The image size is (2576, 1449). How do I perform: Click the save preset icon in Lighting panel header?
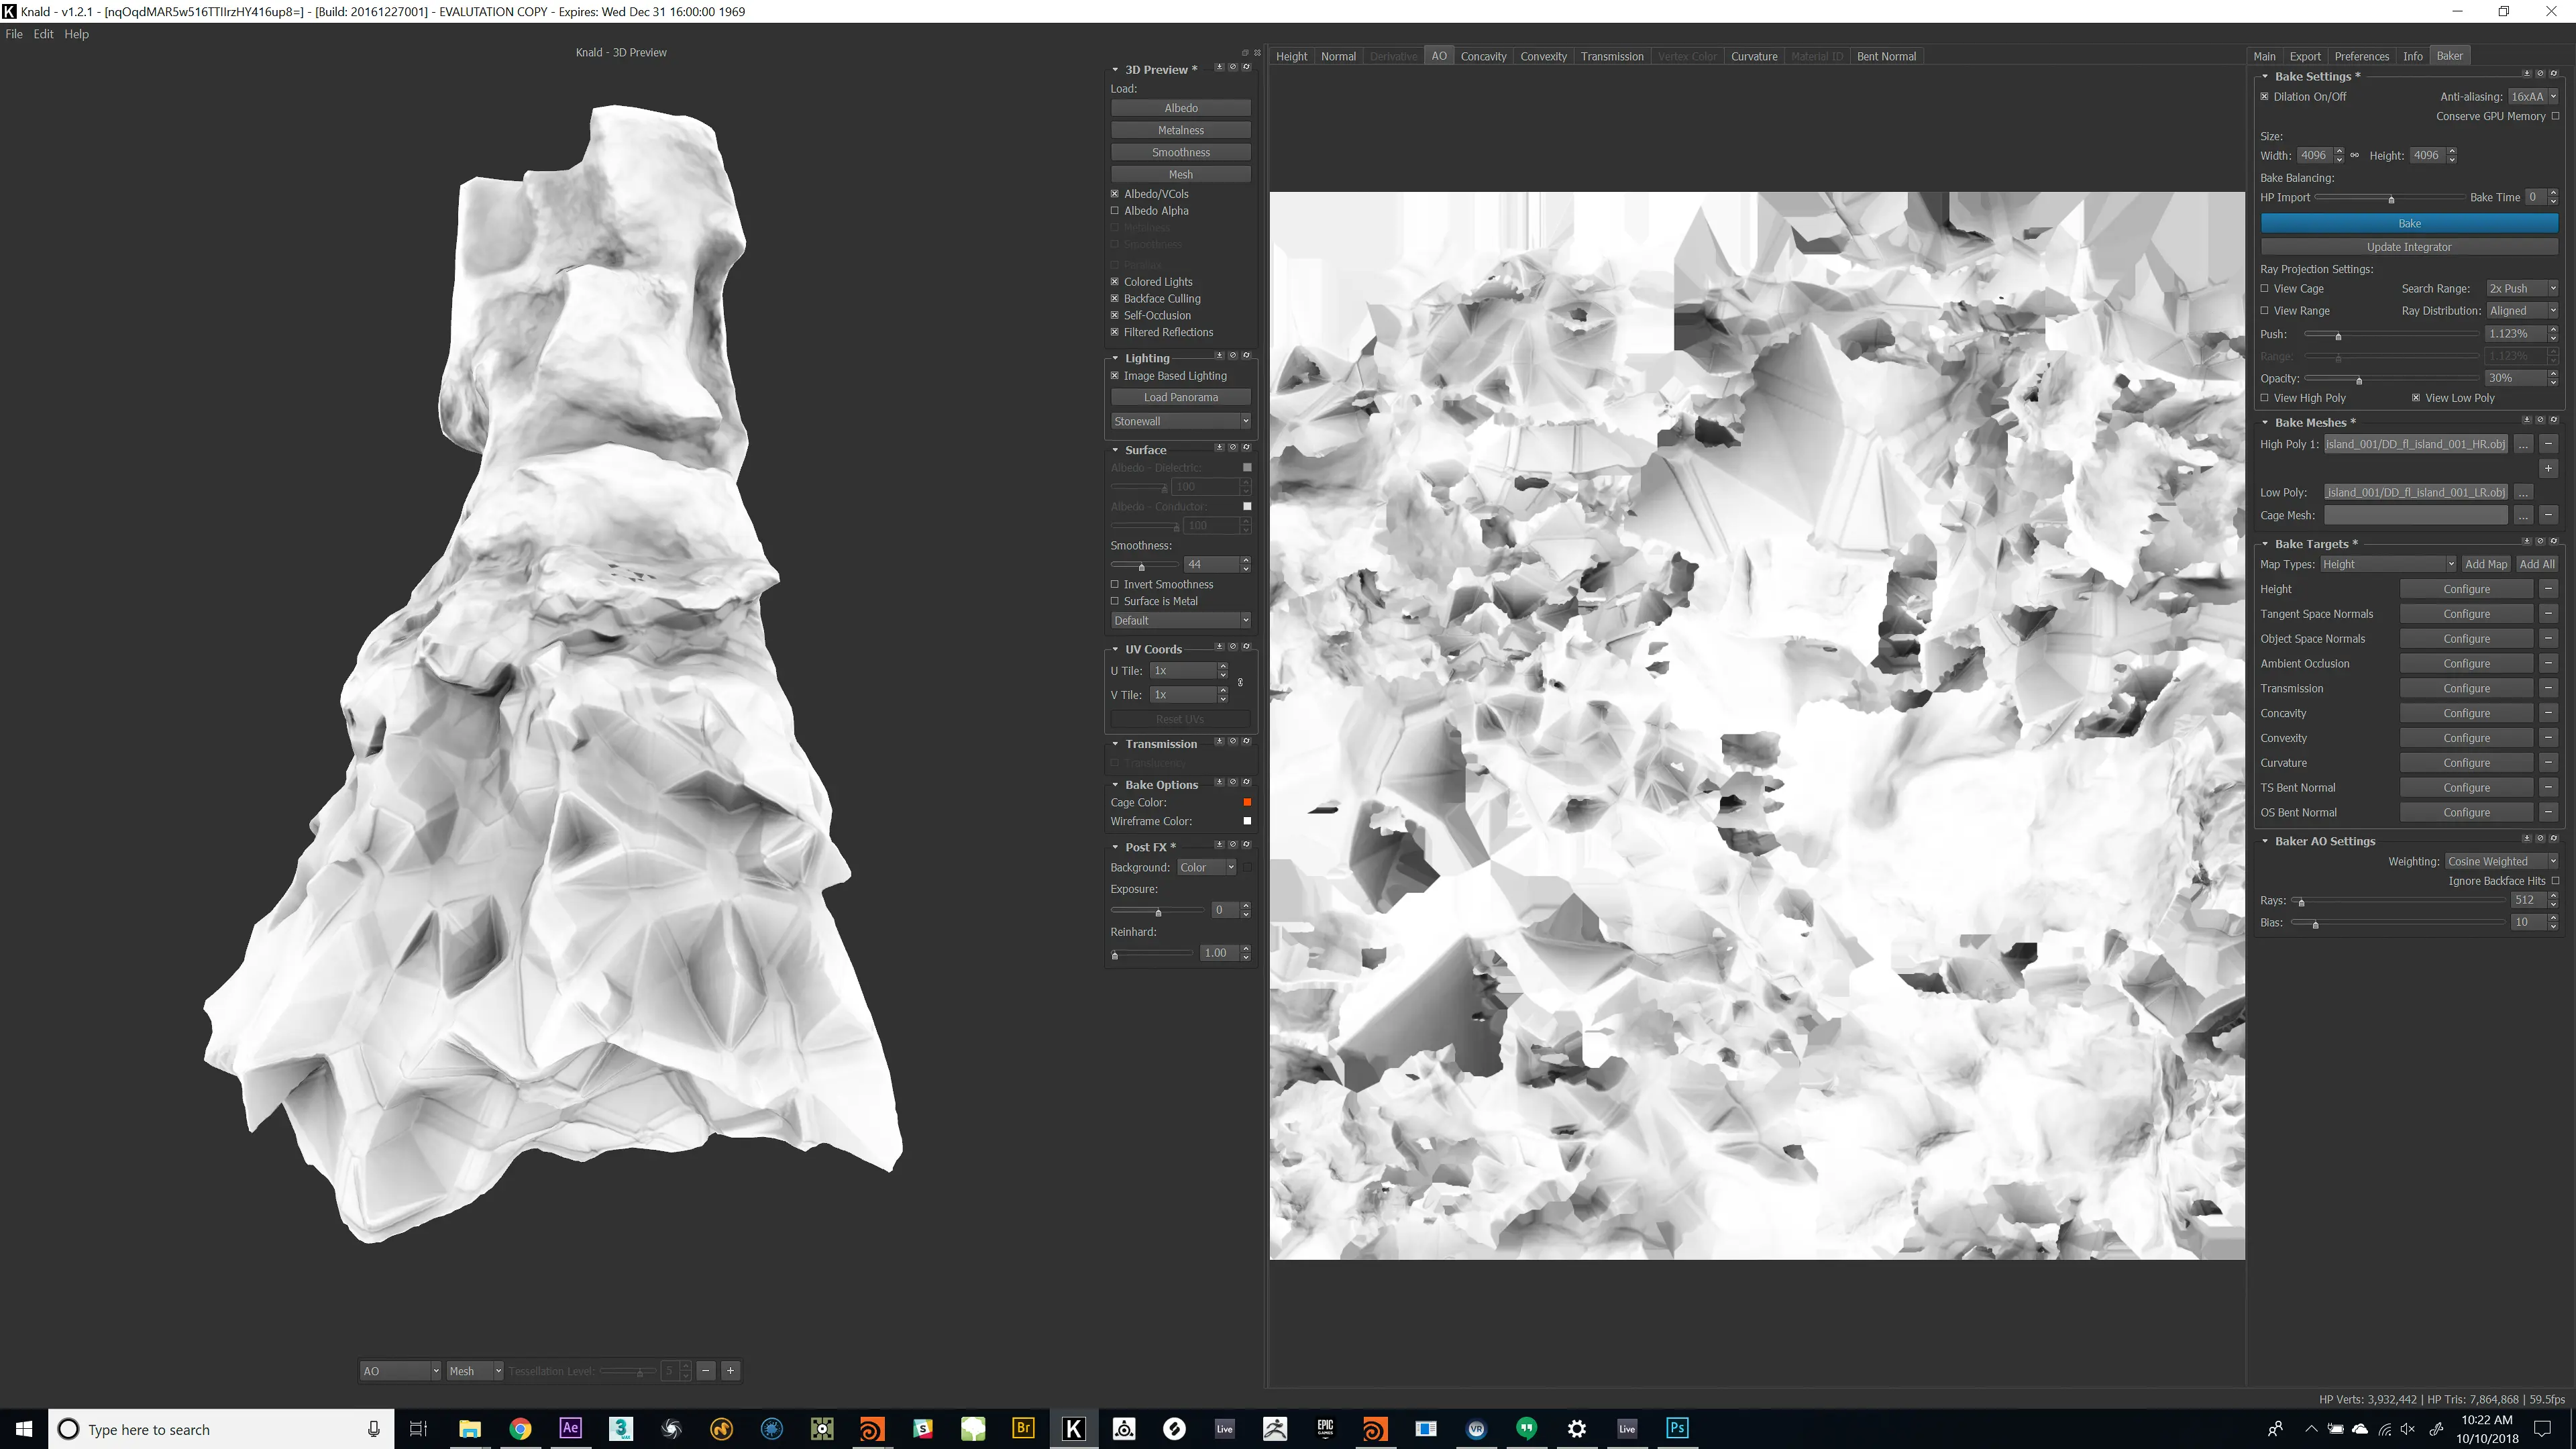click(x=1219, y=356)
